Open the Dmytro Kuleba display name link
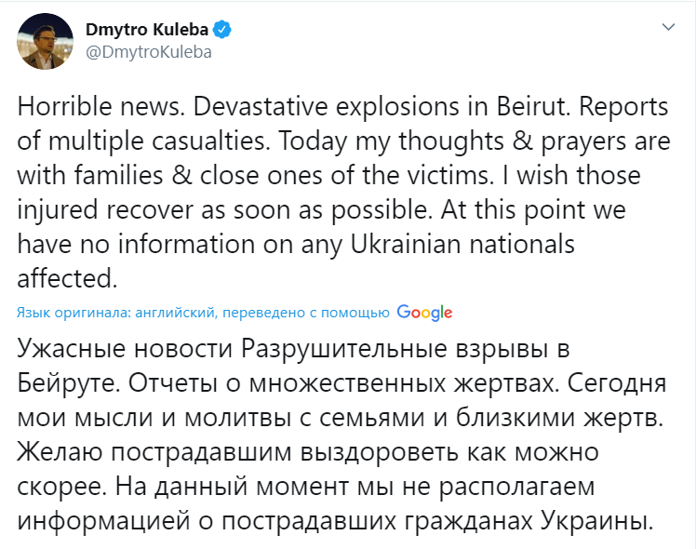The width and height of the screenshot is (696, 549). (x=148, y=30)
